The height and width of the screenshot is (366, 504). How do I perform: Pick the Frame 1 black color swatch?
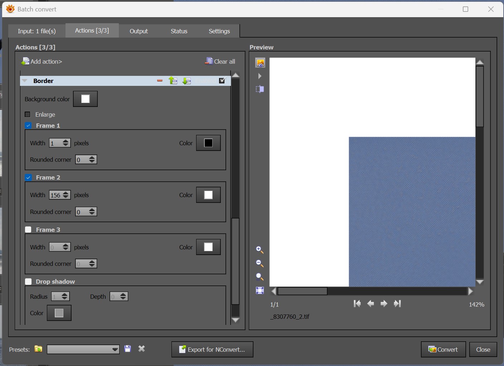208,143
